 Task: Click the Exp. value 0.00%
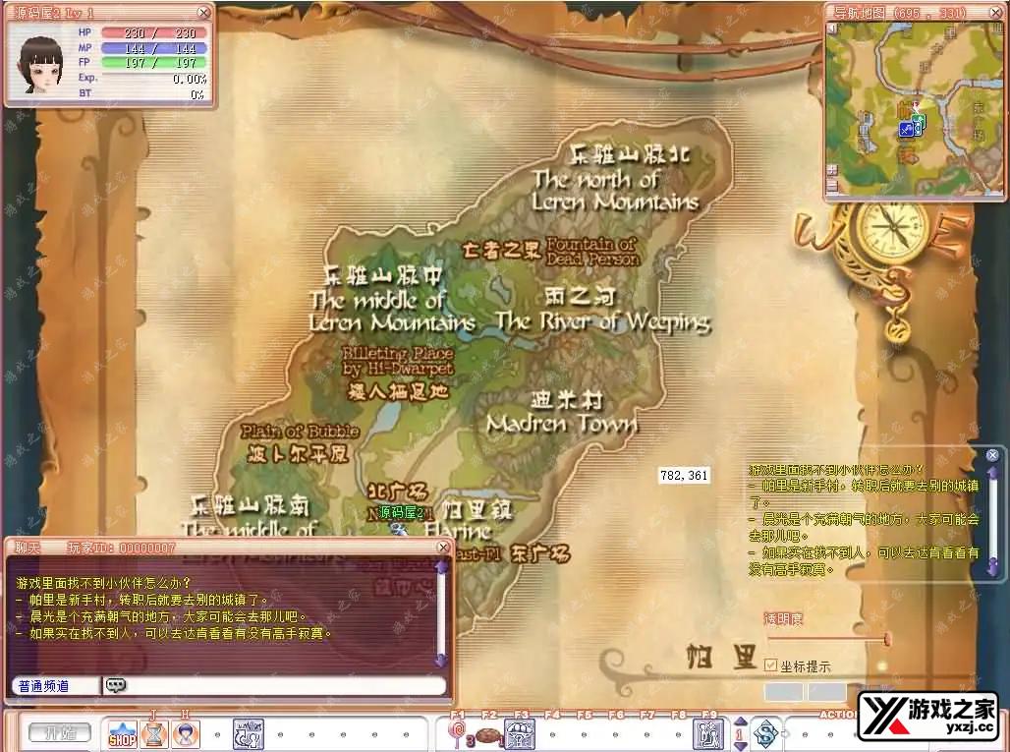click(190, 79)
